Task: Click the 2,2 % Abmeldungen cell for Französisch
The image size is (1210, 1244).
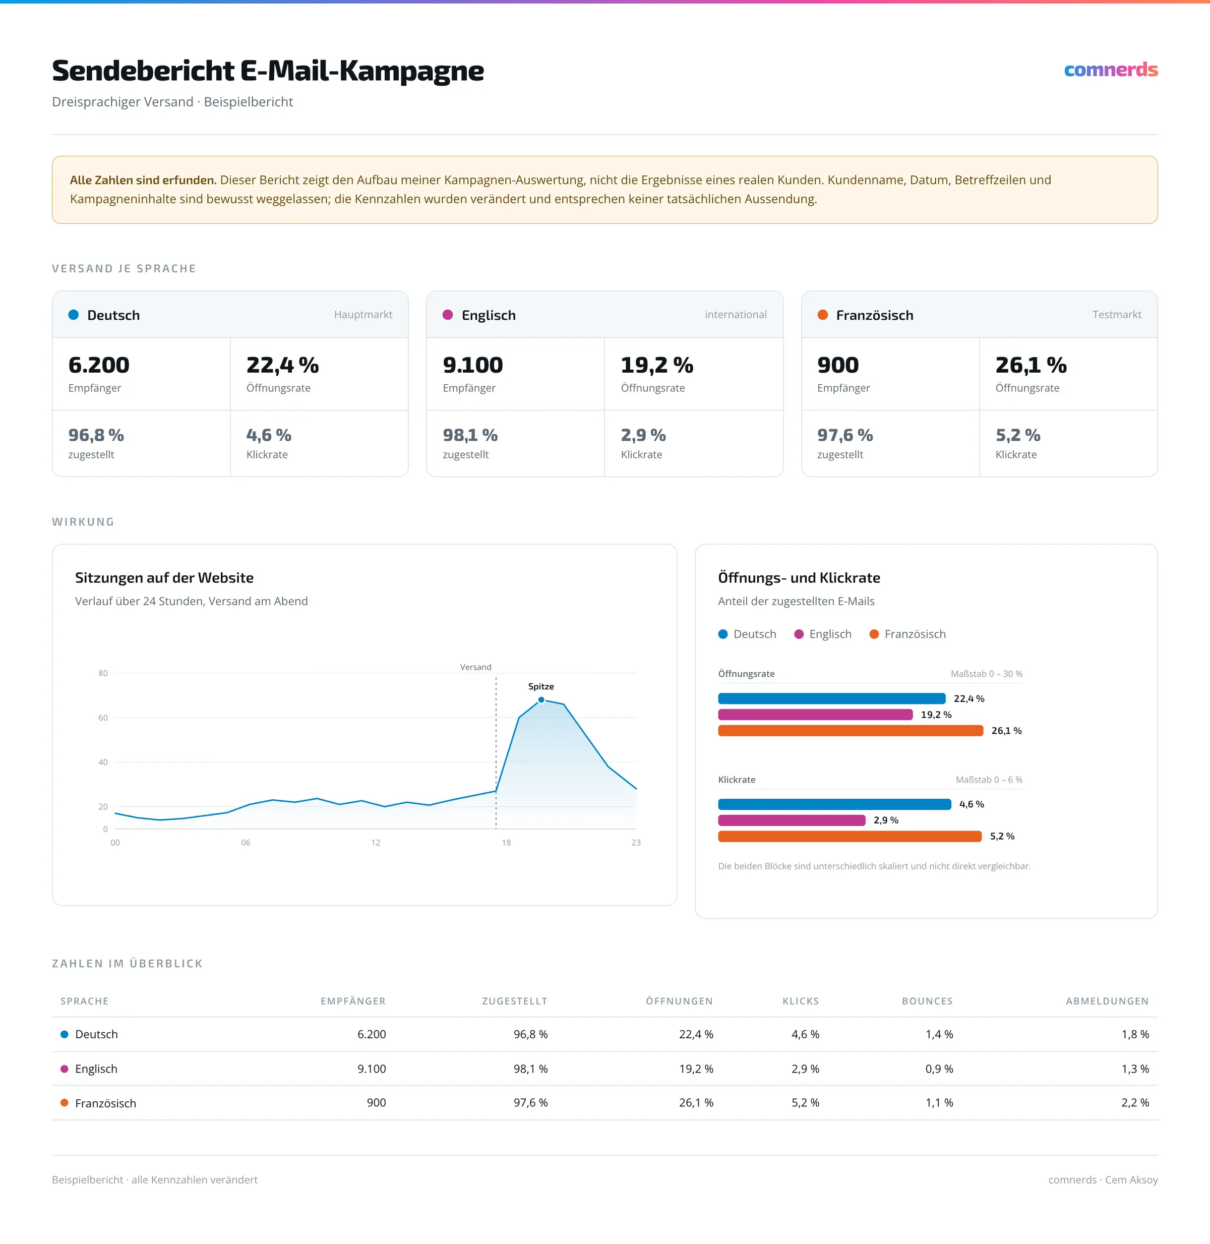Action: pyautogui.click(x=1135, y=1103)
